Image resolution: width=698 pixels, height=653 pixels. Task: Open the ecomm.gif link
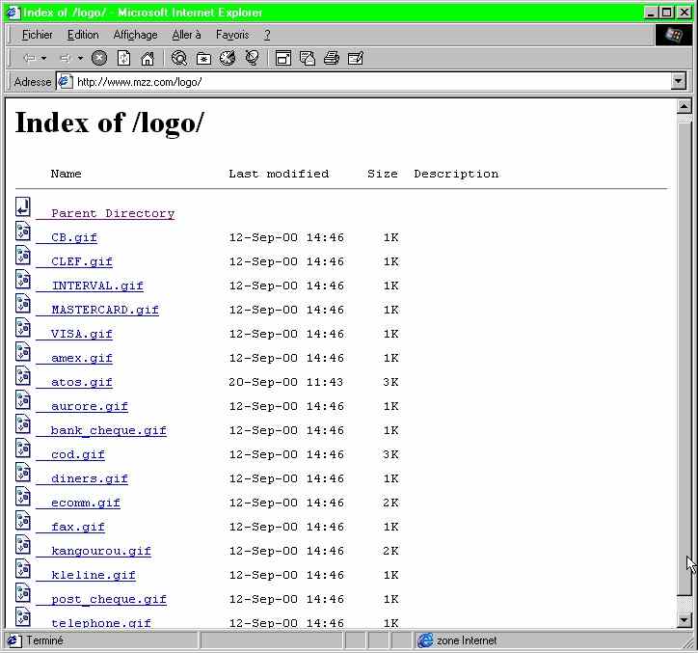coord(86,503)
